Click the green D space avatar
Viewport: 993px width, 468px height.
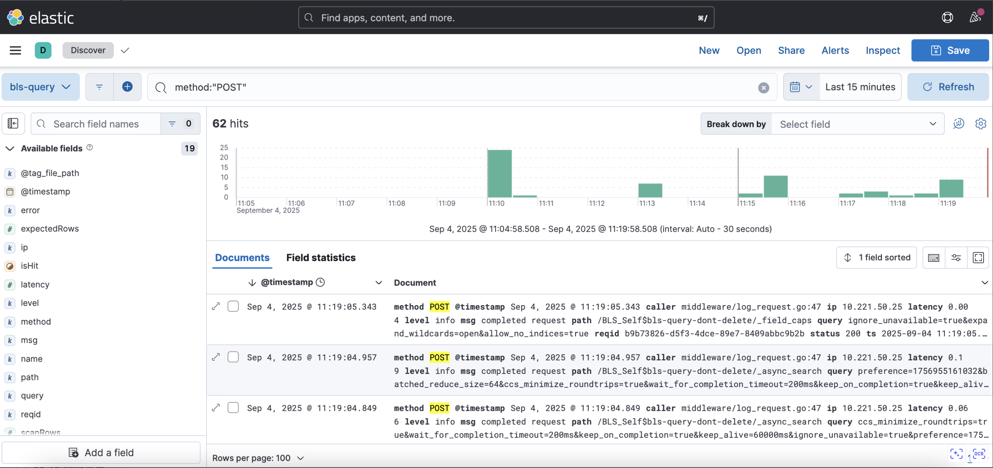(x=43, y=50)
